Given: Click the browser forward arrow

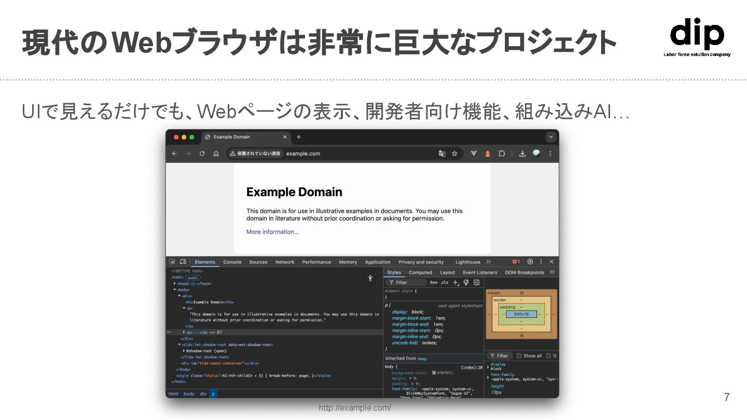Looking at the screenshot, I should 188,153.
